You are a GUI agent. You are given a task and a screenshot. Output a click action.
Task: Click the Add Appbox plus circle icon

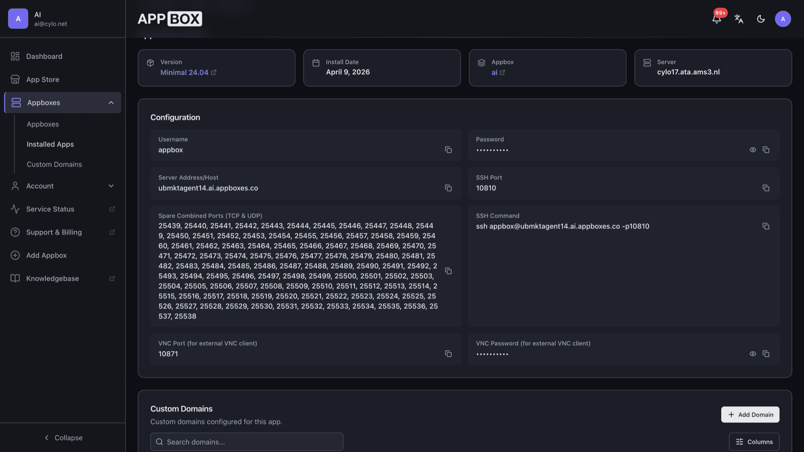[15, 255]
